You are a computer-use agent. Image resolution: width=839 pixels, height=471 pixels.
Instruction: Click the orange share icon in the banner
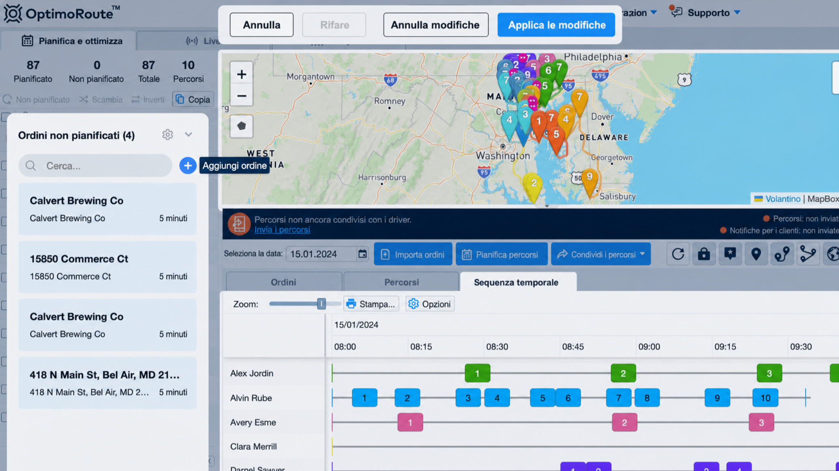point(239,224)
